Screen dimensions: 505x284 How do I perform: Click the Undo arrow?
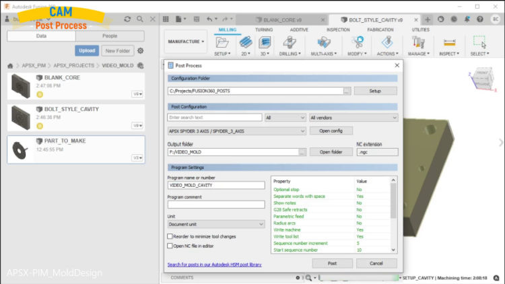point(209,20)
